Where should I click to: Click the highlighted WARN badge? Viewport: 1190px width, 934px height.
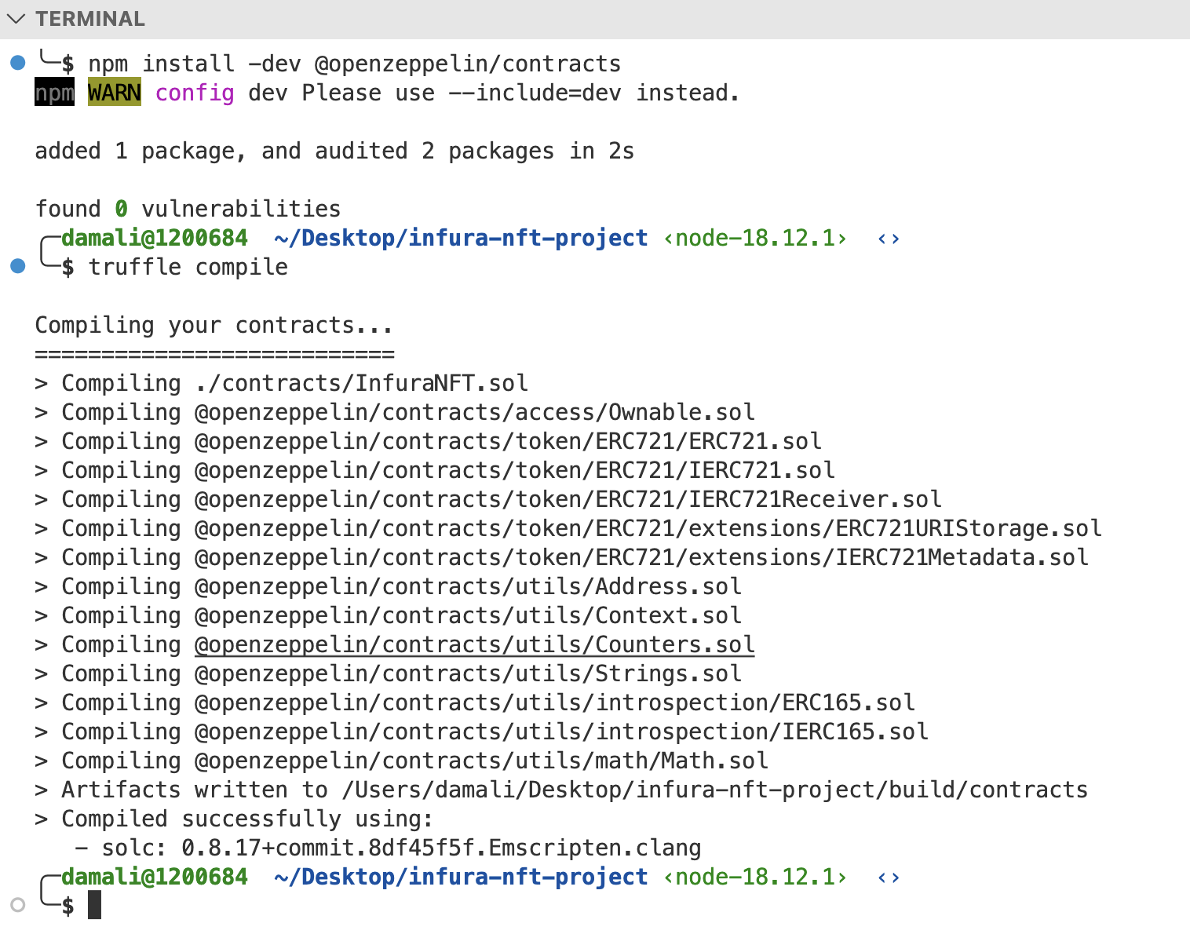coord(114,93)
